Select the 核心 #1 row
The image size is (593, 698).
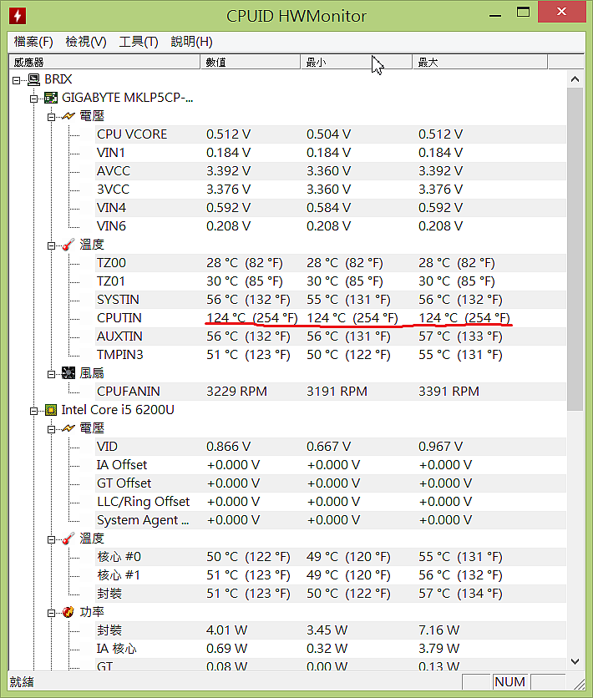pyautogui.click(x=331, y=575)
